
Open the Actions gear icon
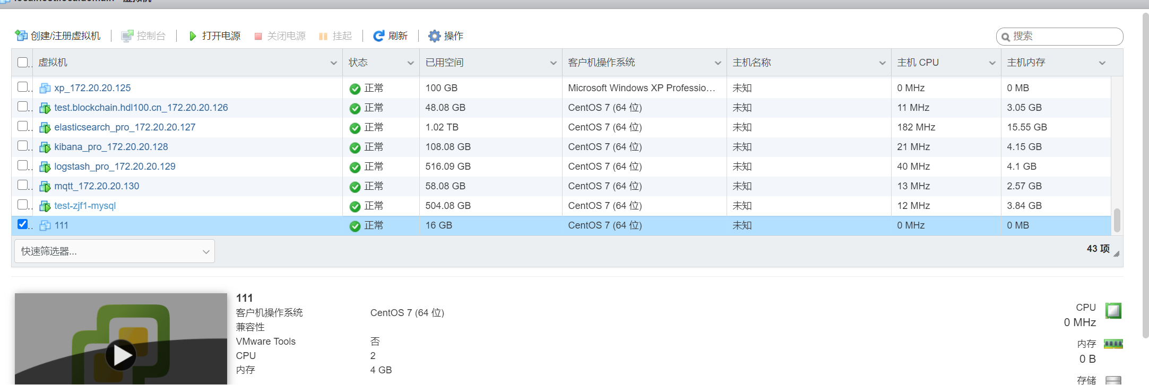pyautogui.click(x=435, y=36)
